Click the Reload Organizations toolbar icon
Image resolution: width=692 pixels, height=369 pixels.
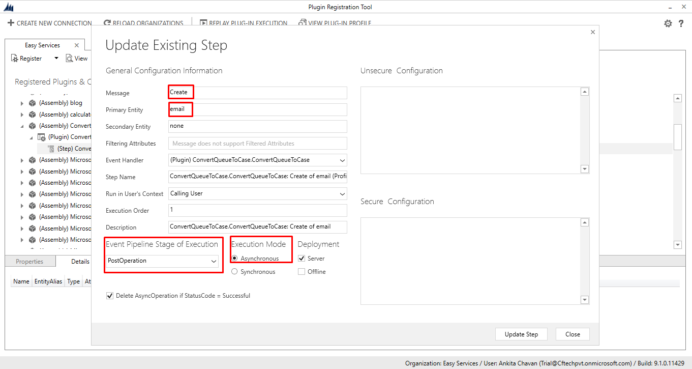pyautogui.click(x=107, y=23)
